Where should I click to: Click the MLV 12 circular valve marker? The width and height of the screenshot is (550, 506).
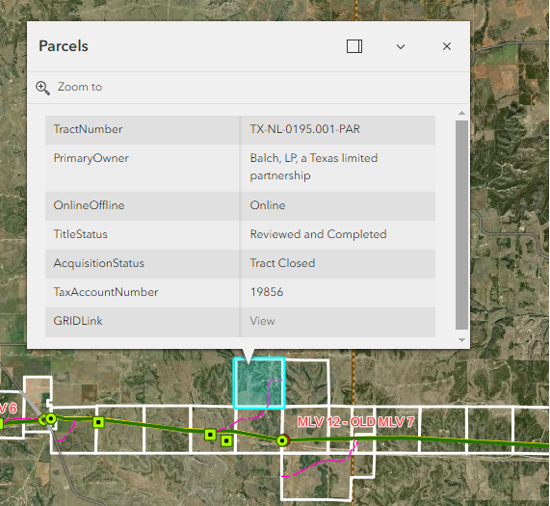pyautogui.click(x=282, y=440)
